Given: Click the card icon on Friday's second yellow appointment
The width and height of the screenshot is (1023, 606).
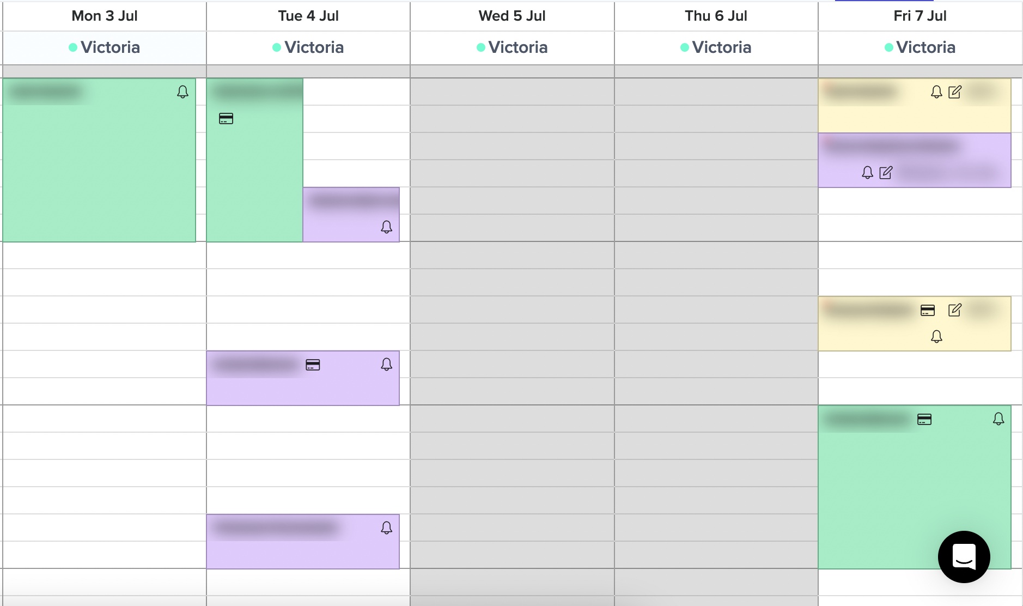Looking at the screenshot, I should (x=928, y=310).
